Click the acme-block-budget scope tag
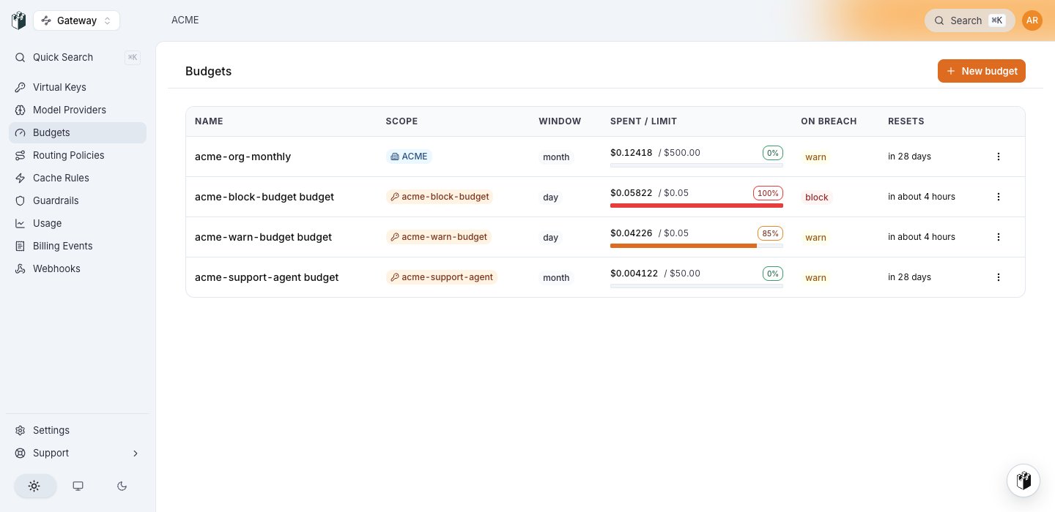Viewport: 1055px width, 512px height. click(440, 197)
